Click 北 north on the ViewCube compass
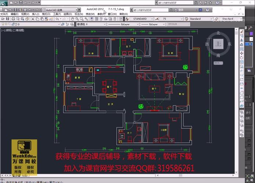This screenshot has height=183, width=255. [x=218, y=33]
